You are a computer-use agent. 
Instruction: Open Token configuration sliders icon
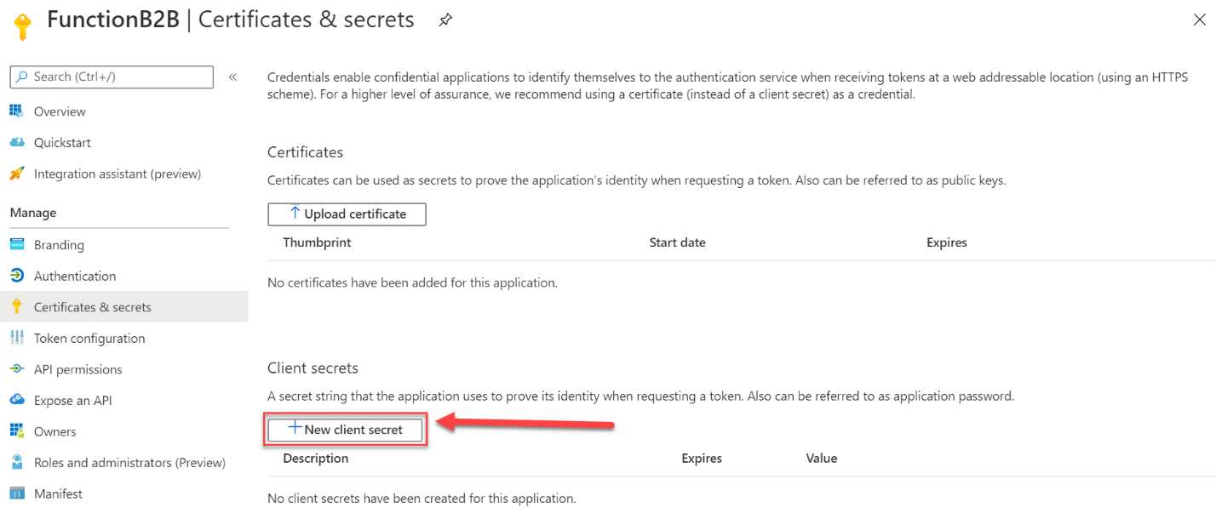[x=17, y=338]
